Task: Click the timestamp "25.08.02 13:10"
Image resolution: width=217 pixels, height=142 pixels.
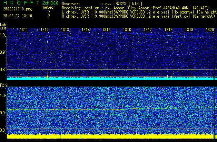Action: click(x=18, y=16)
